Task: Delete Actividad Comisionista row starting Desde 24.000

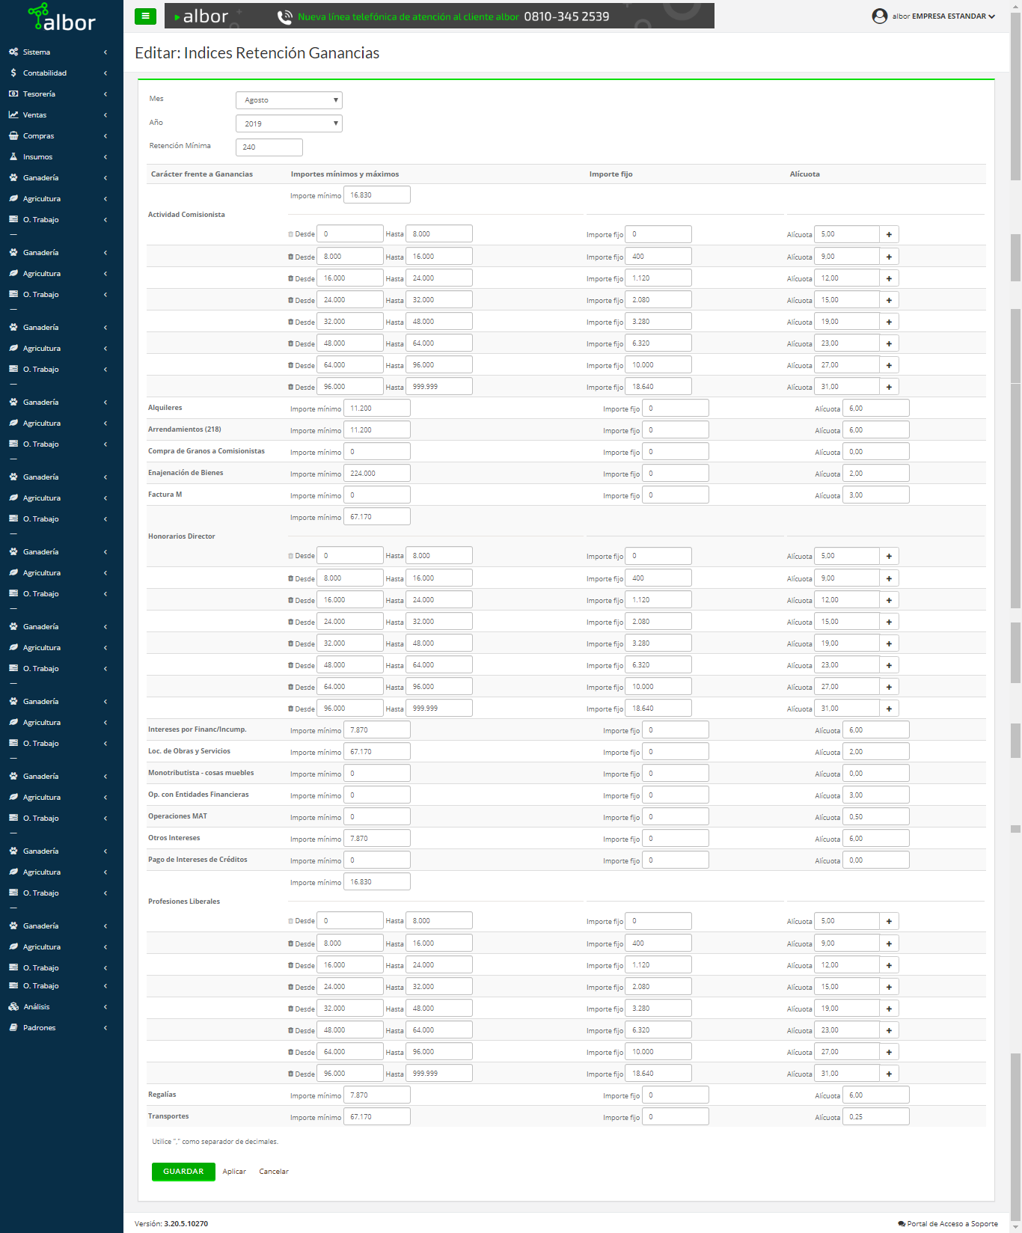Action: pos(290,300)
